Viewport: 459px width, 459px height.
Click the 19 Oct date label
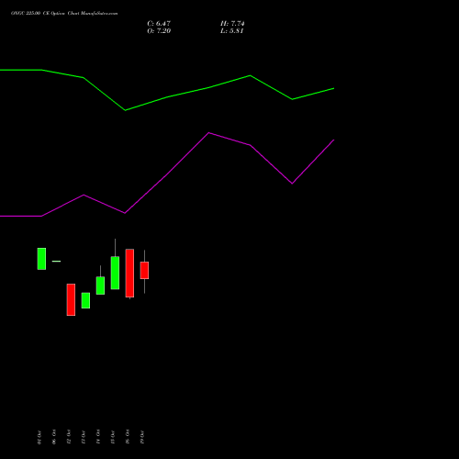click(142, 437)
